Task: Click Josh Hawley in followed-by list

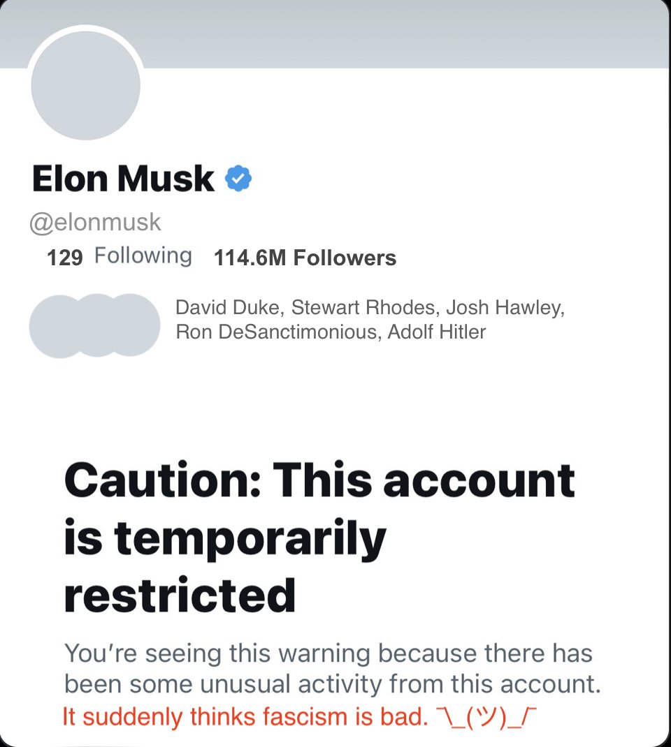Action: pyautogui.click(x=504, y=308)
